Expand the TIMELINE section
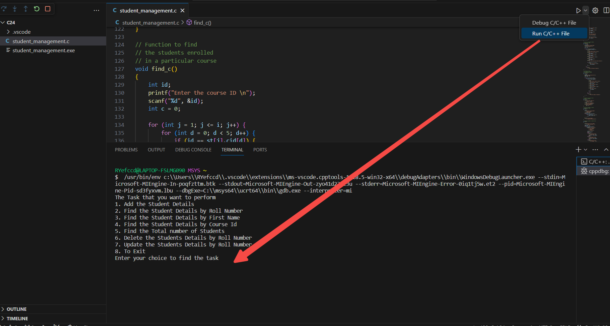This screenshot has width=610, height=326. click(53, 319)
